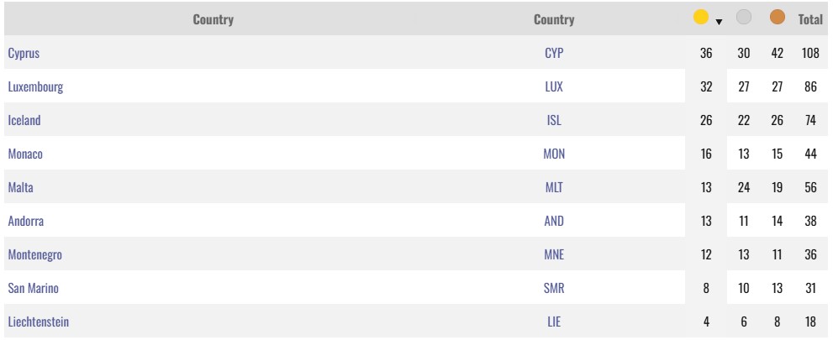This screenshot has width=833, height=340.
Task: Click the LUX country code link
Action: point(554,86)
